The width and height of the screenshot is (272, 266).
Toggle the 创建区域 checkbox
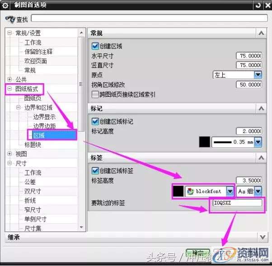95,46
